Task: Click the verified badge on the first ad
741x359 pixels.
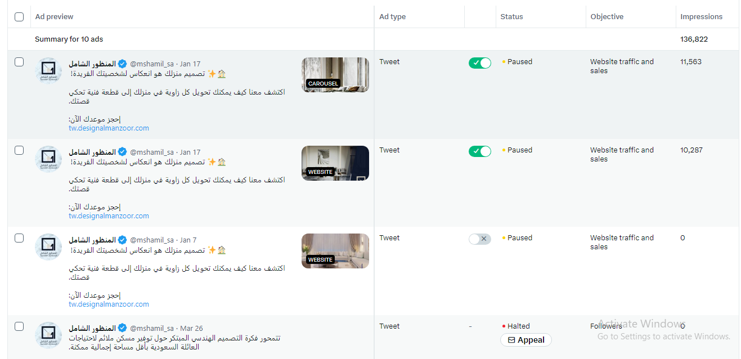Action: click(x=123, y=64)
